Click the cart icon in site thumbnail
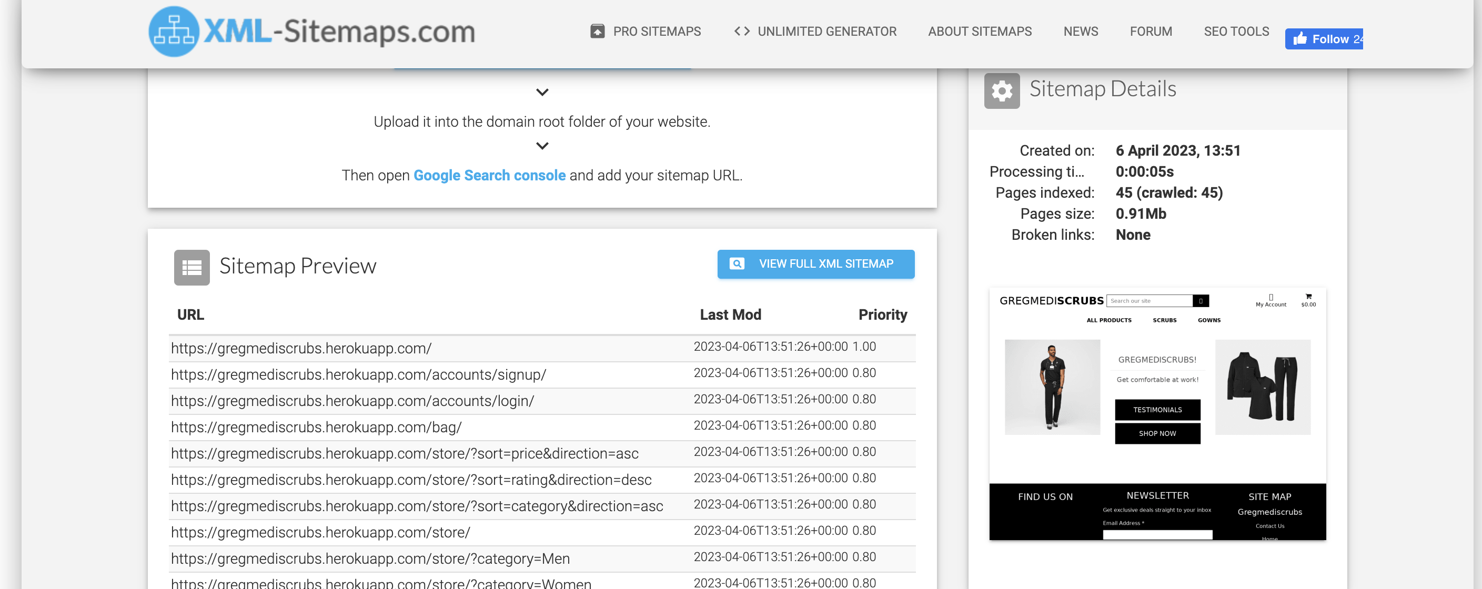This screenshot has width=1482, height=589. 1308,297
